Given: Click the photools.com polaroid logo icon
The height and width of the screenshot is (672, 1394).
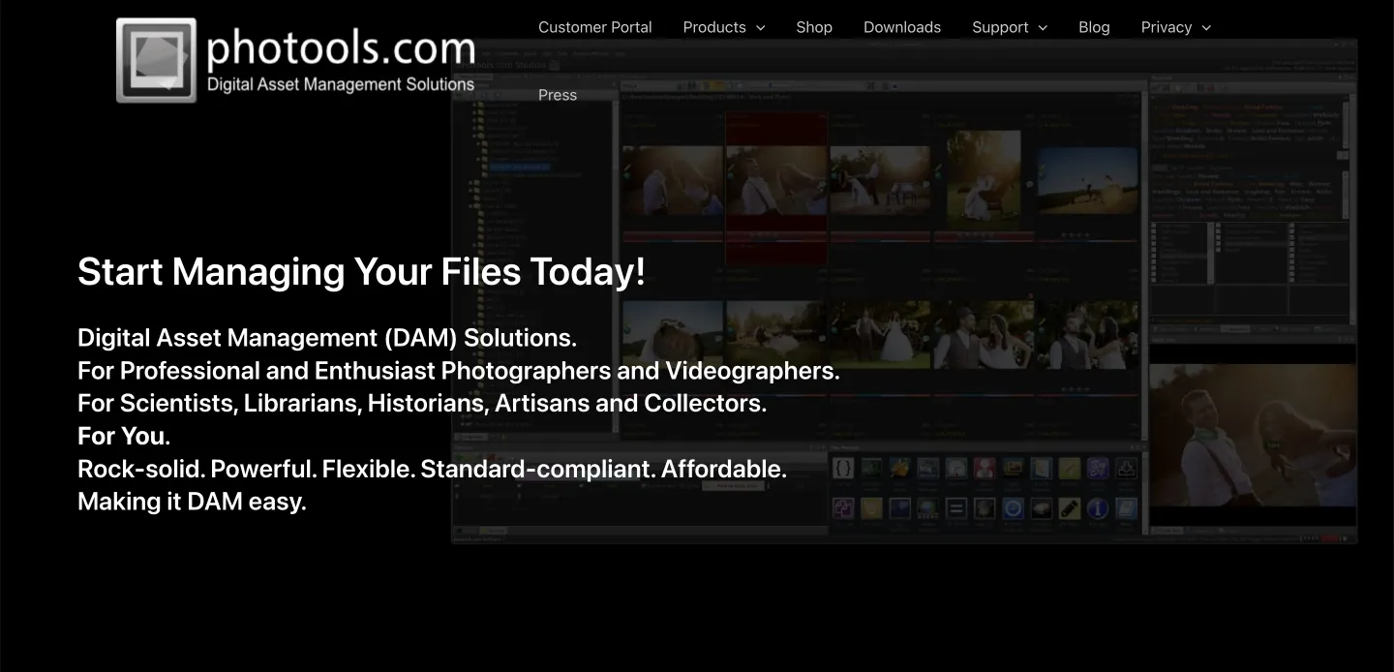Looking at the screenshot, I should [156, 60].
